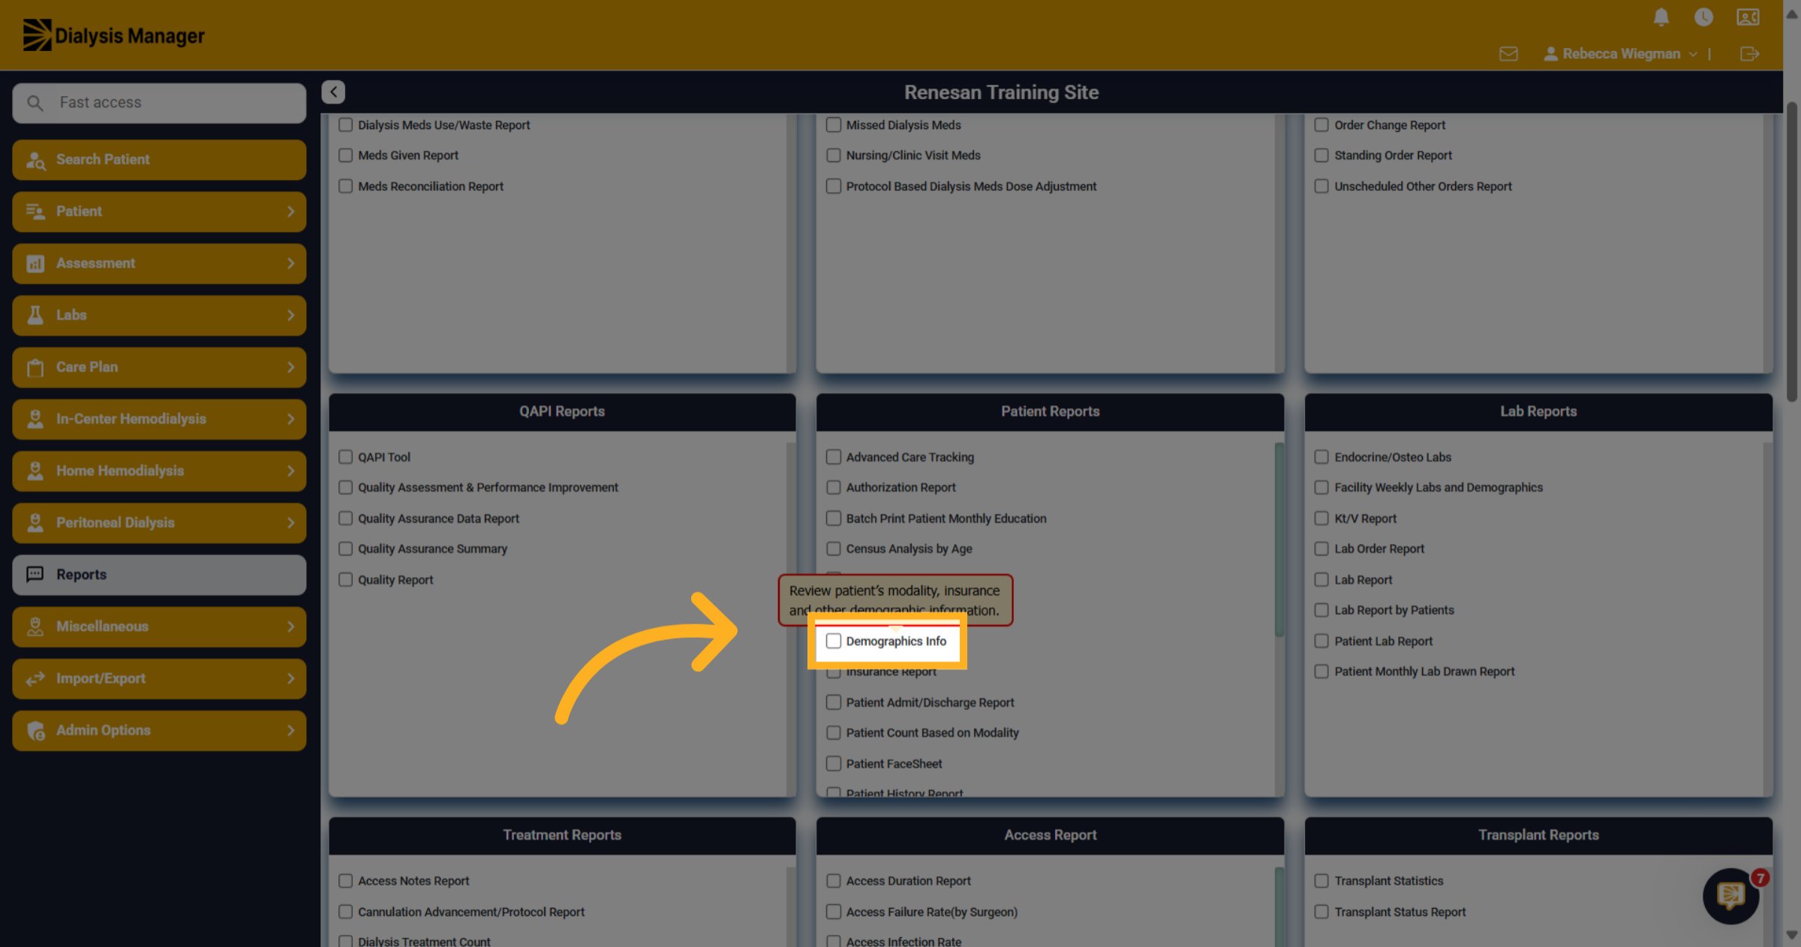The width and height of the screenshot is (1801, 947).
Task: Click the Patient Reports list scrollbar
Action: point(1279,540)
